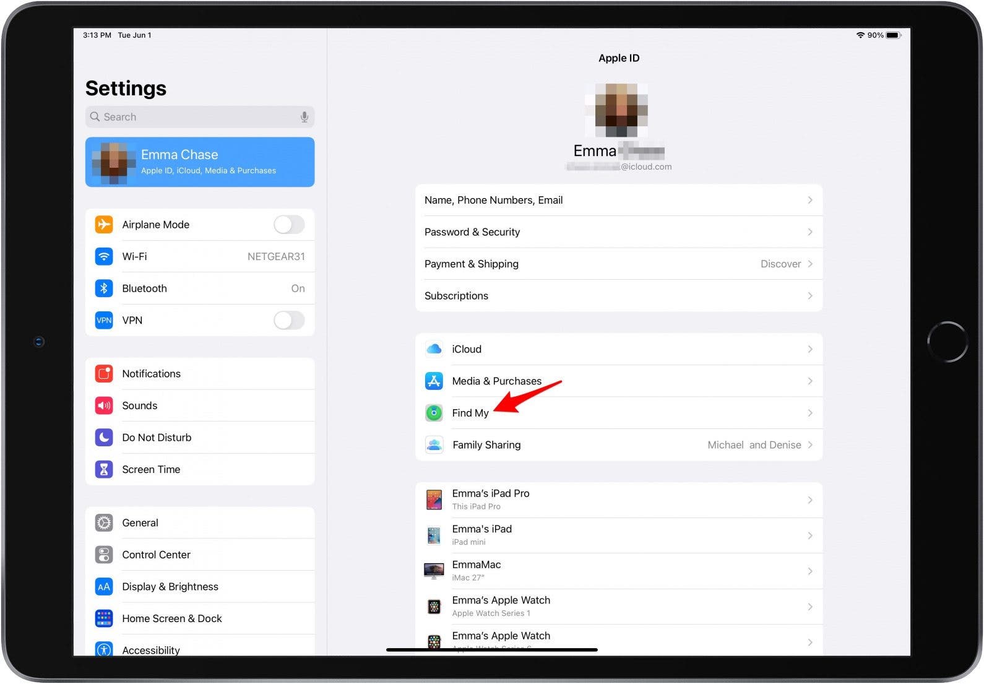Viewport: 984px width, 684px height.
Task: Expand the Family Sharing chevron
Action: pyautogui.click(x=810, y=445)
